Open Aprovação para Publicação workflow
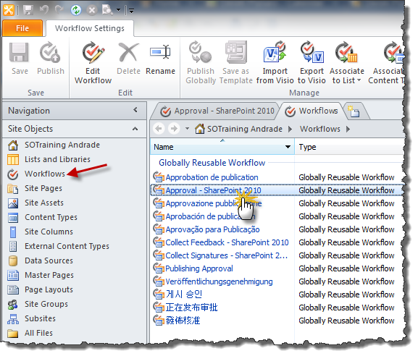The width and height of the screenshot is (418, 356). [x=212, y=229]
